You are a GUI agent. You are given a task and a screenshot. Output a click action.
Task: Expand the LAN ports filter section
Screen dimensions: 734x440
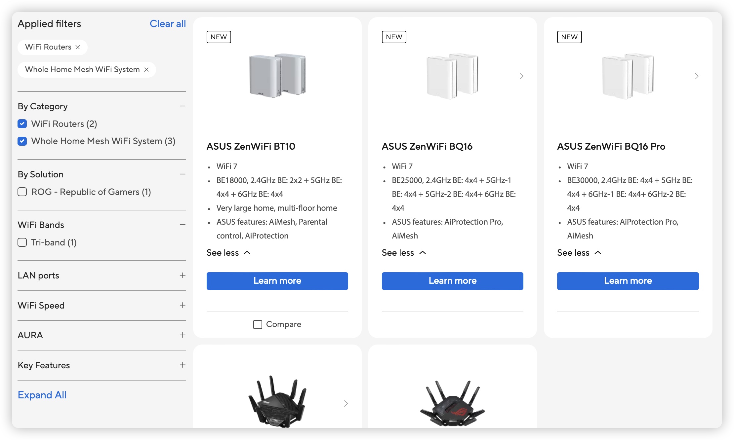click(x=183, y=275)
